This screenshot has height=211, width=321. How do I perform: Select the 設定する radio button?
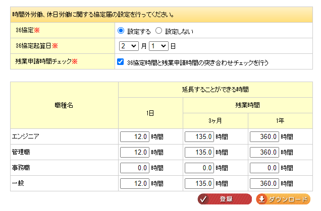121,31
